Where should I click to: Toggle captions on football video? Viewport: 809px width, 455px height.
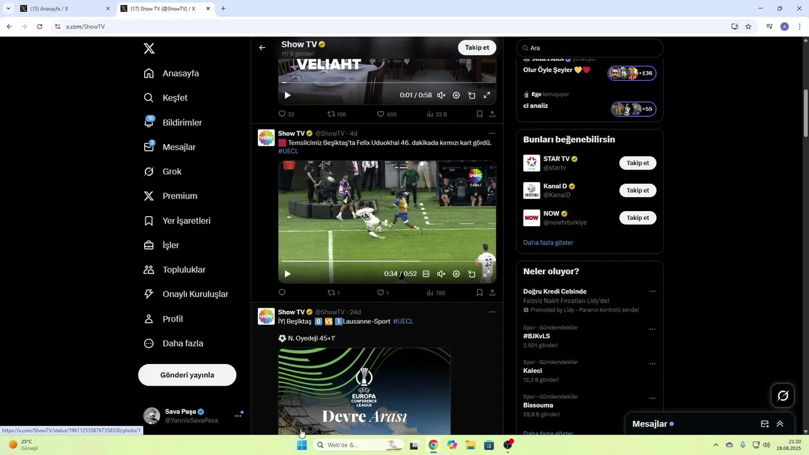tap(426, 274)
